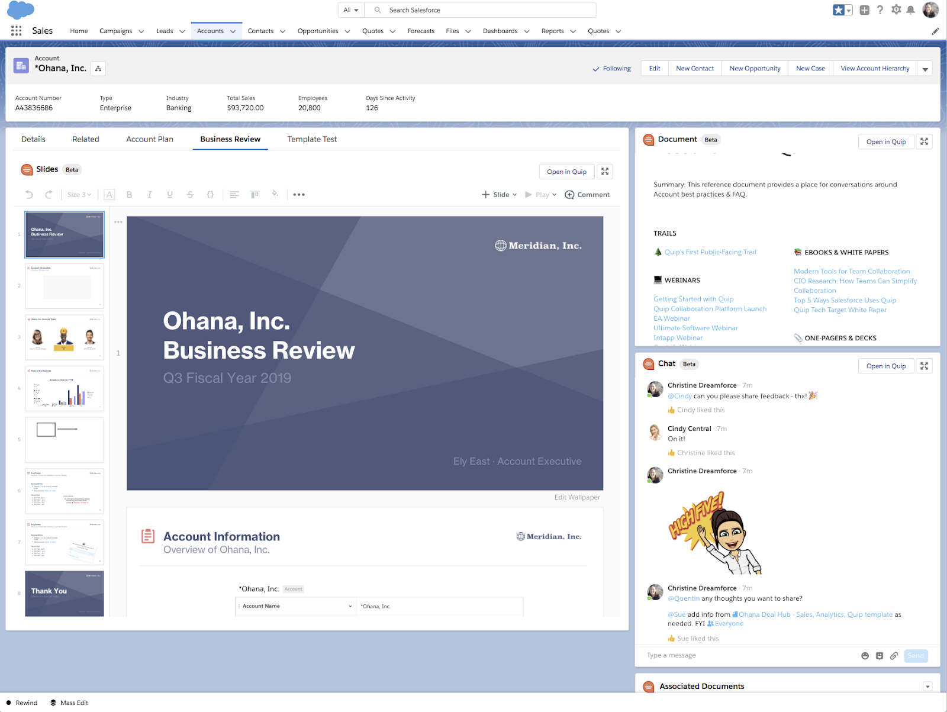Screen dimensions: 947x712
Task: Open the Accounts tab dropdown chevron
Action: pyautogui.click(x=233, y=31)
